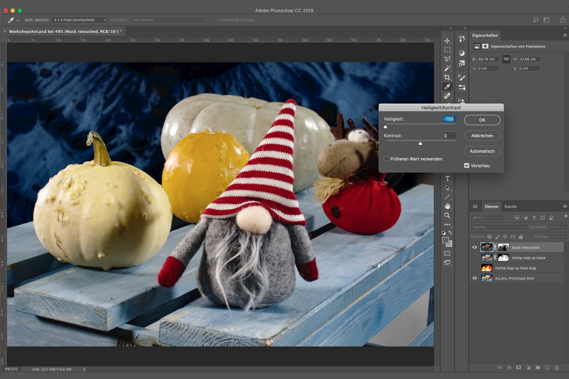Switch to the Kanäle tab
The image size is (569, 379).
point(510,206)
